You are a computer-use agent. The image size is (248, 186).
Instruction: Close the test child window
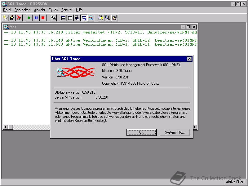194,27
